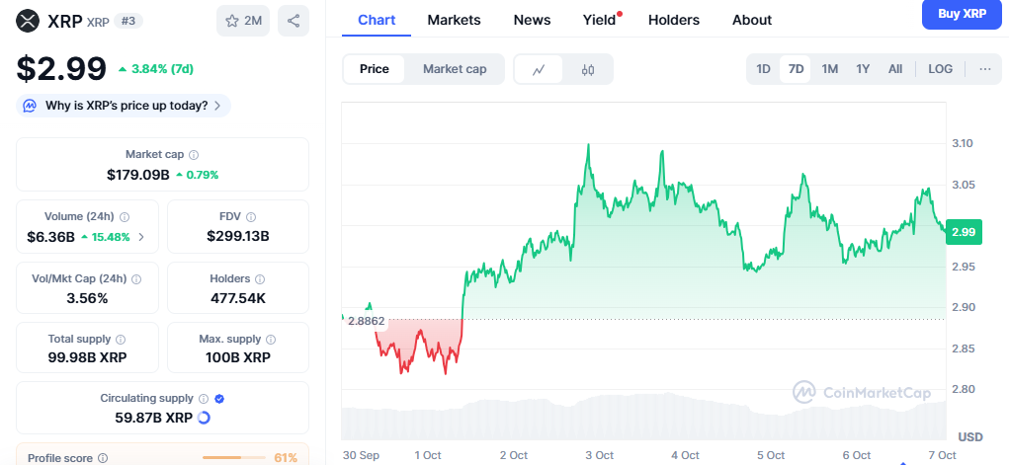Screen dimensions: 1009x465
Task: Toggle the LOG scale option
Action: click(940, 69)
